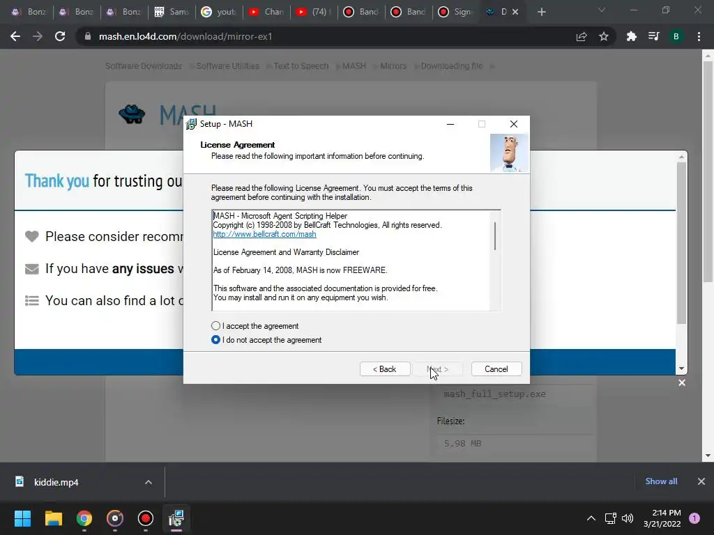Open volume icon in system tray
The image size is (714, 535).
coord(628,518)
